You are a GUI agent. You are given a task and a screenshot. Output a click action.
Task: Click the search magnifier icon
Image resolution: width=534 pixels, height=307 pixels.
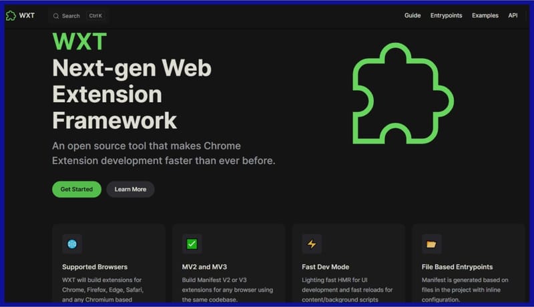(x=56, y=15)
